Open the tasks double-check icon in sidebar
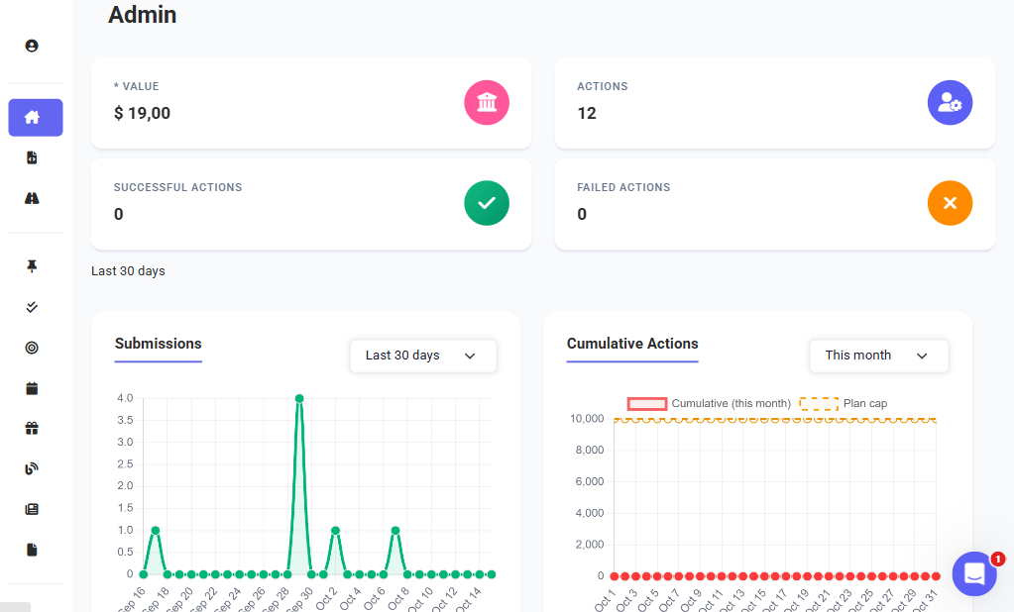This screenshot has width=1014, height=612. click(31, 307)
